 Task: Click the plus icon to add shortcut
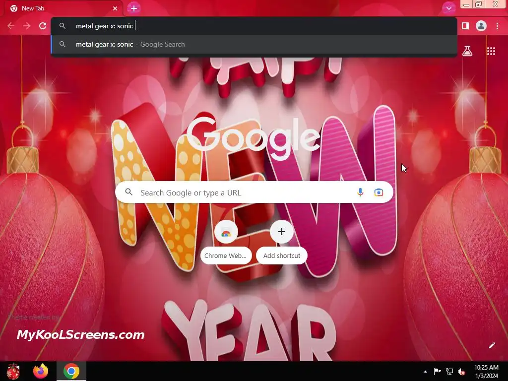(x=282, y=232)
